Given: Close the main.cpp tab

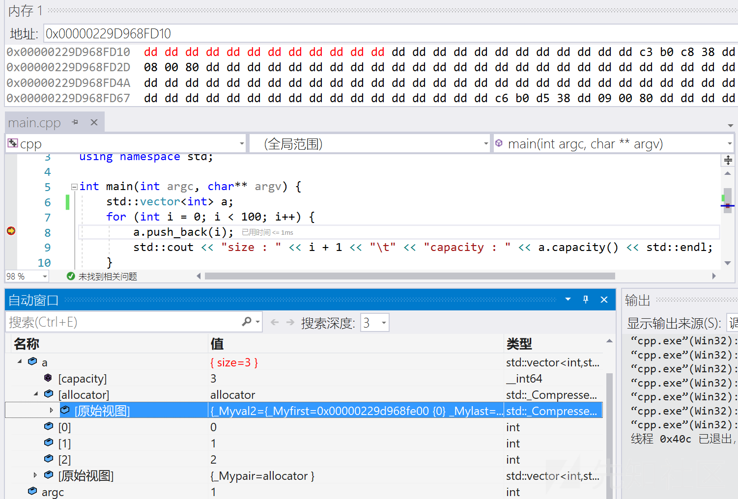Looking at the screenshot, I should [x=94, y=122].
